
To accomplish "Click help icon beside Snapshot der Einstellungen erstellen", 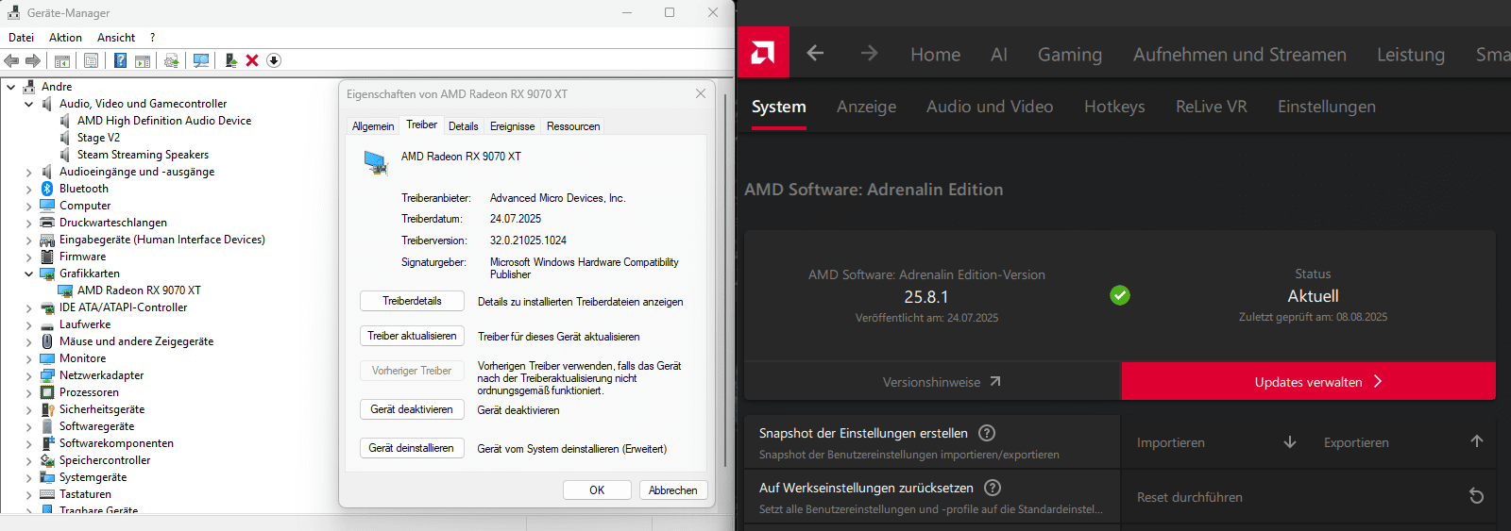I will click(987, 433).
